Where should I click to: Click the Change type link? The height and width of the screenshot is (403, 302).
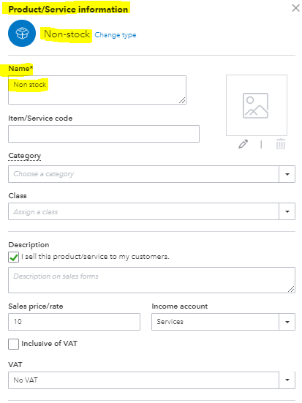[116, 35]
